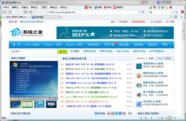The height and width of the screenshot is (121, 186).
Task: Click the blue person share icon near 662
Action: point(120,113)
